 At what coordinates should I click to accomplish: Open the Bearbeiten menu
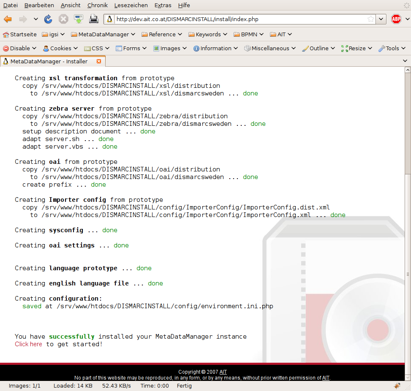click(39, 5)
